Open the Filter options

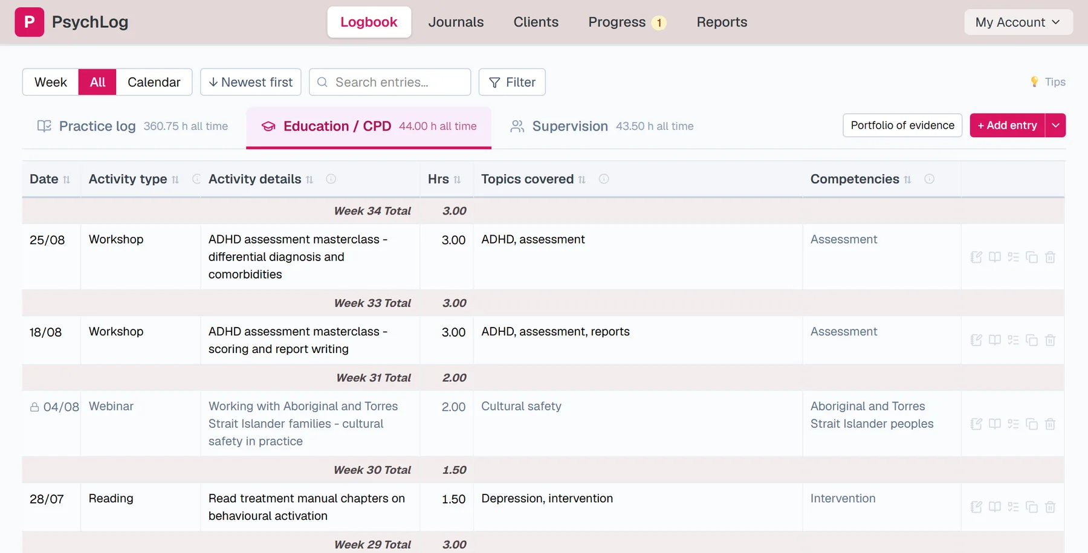(x=512, y=82)
